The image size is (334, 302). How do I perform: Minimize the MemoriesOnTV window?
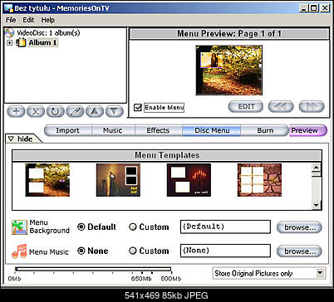pos(304,8)
